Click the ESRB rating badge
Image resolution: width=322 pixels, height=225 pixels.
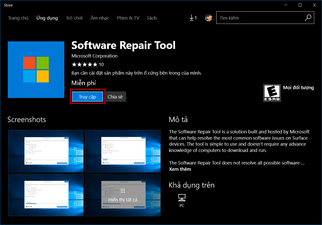point(272,93)
